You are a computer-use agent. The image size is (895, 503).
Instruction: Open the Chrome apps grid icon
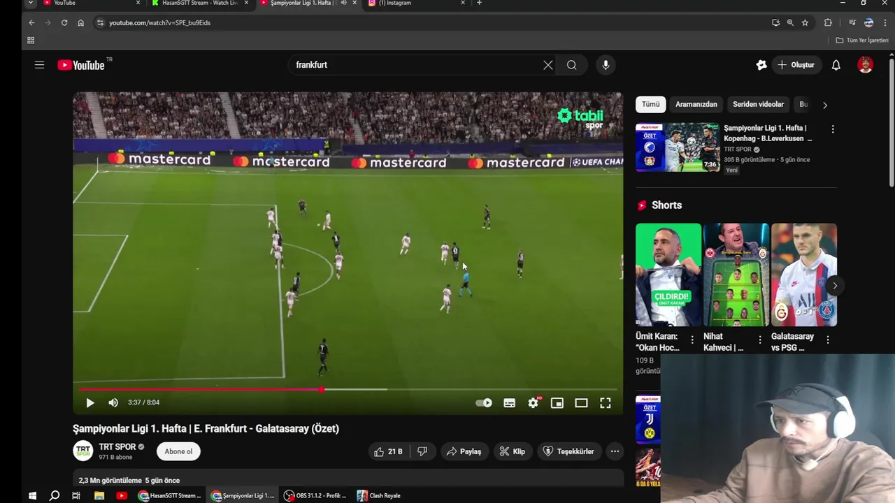[31, 40]
